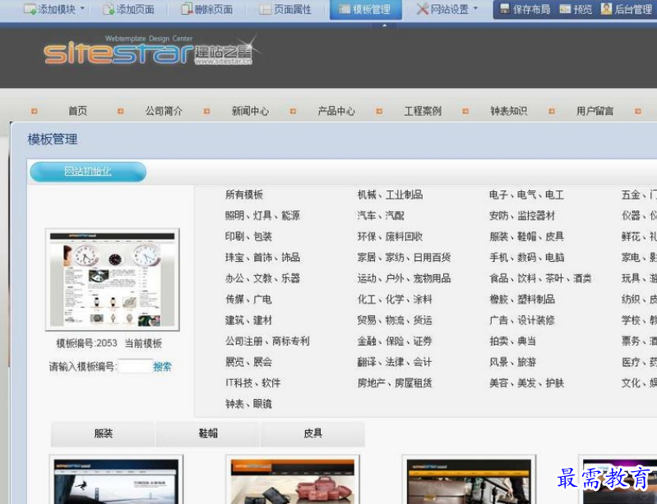
Task: Click the current template 2053 thumbnail
Action: pyautogui.click(x=113, y=280)
